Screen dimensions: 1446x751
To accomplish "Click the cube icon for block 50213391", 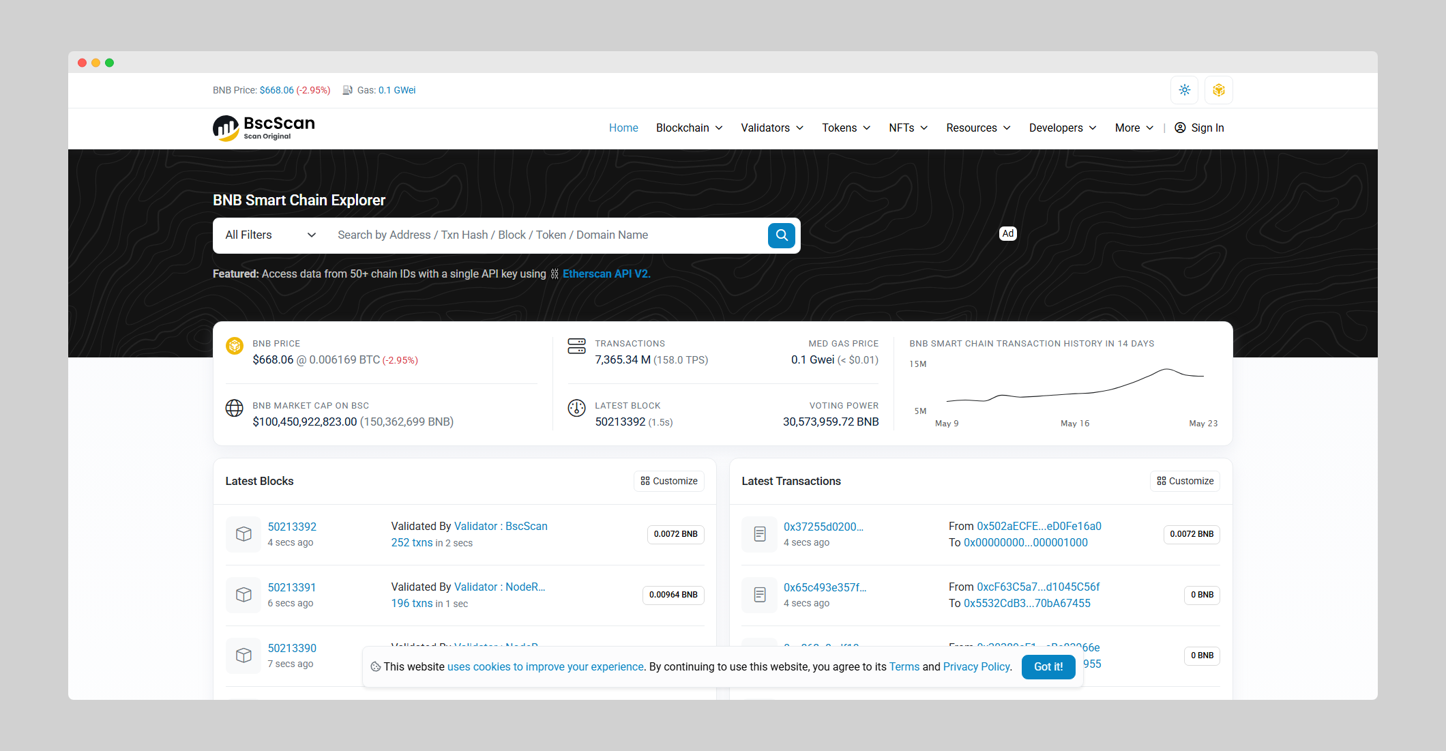I will [x=244, y=595].
